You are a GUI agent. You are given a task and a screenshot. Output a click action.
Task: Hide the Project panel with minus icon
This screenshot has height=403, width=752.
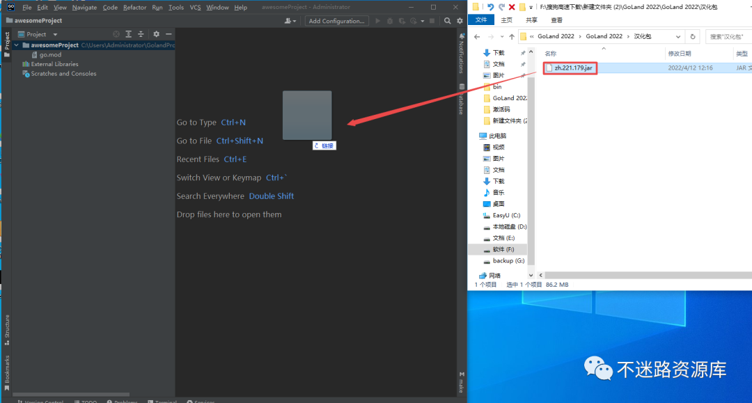[169, 34]
